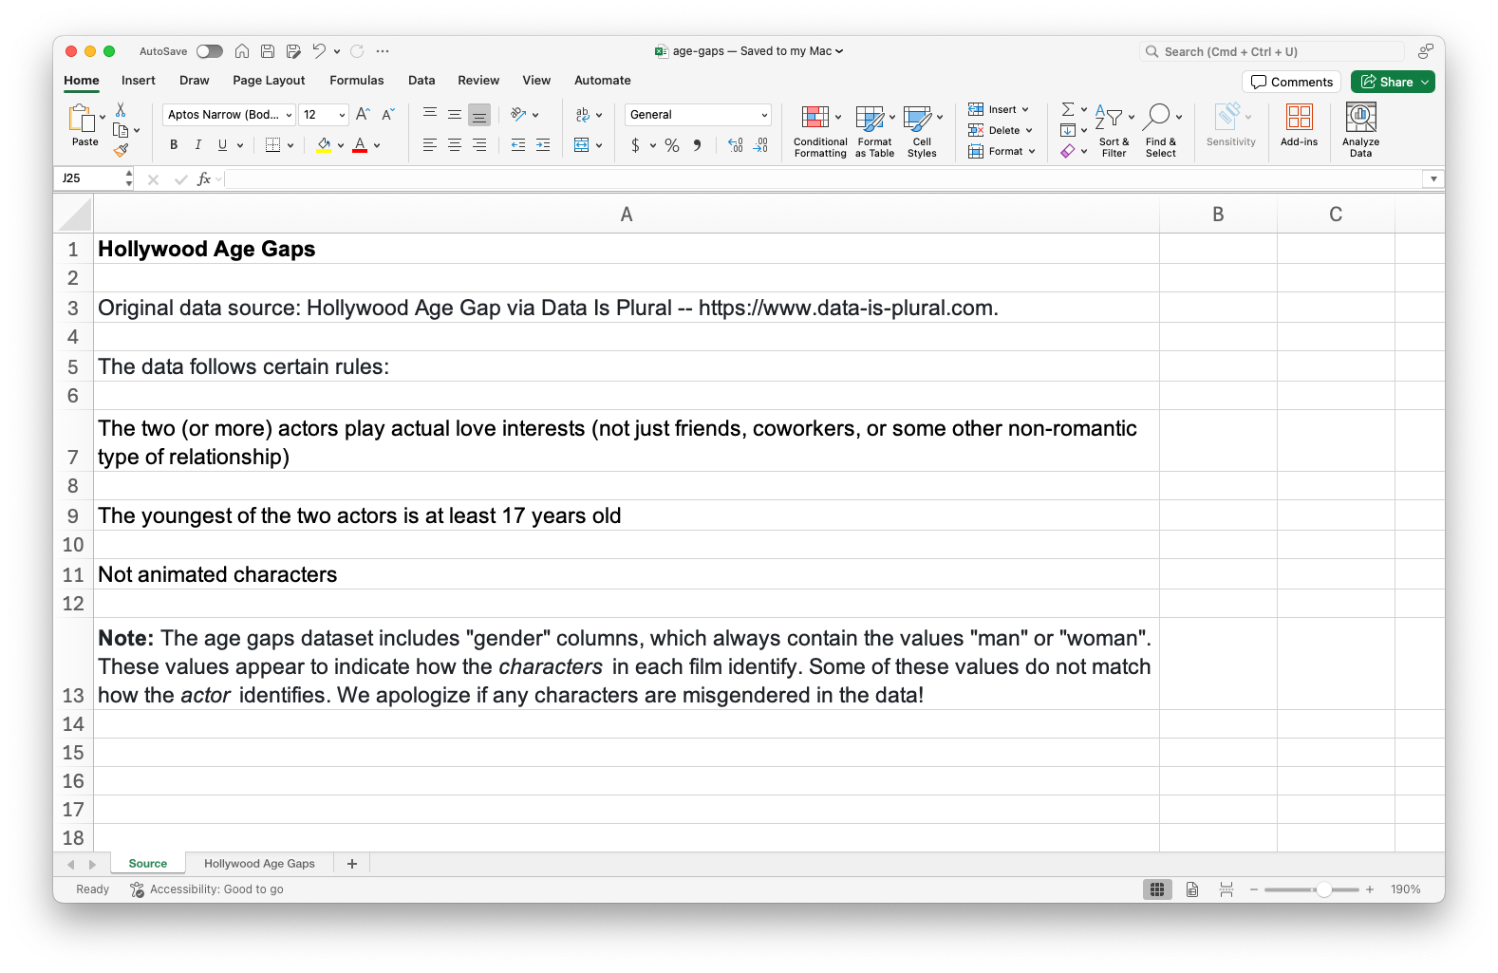
Task: Expand the formula bar chevron
Action: click(x=1432, y=178)
